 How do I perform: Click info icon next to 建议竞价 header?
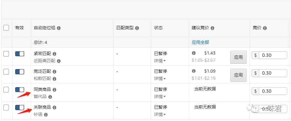(x=212, y=28)
